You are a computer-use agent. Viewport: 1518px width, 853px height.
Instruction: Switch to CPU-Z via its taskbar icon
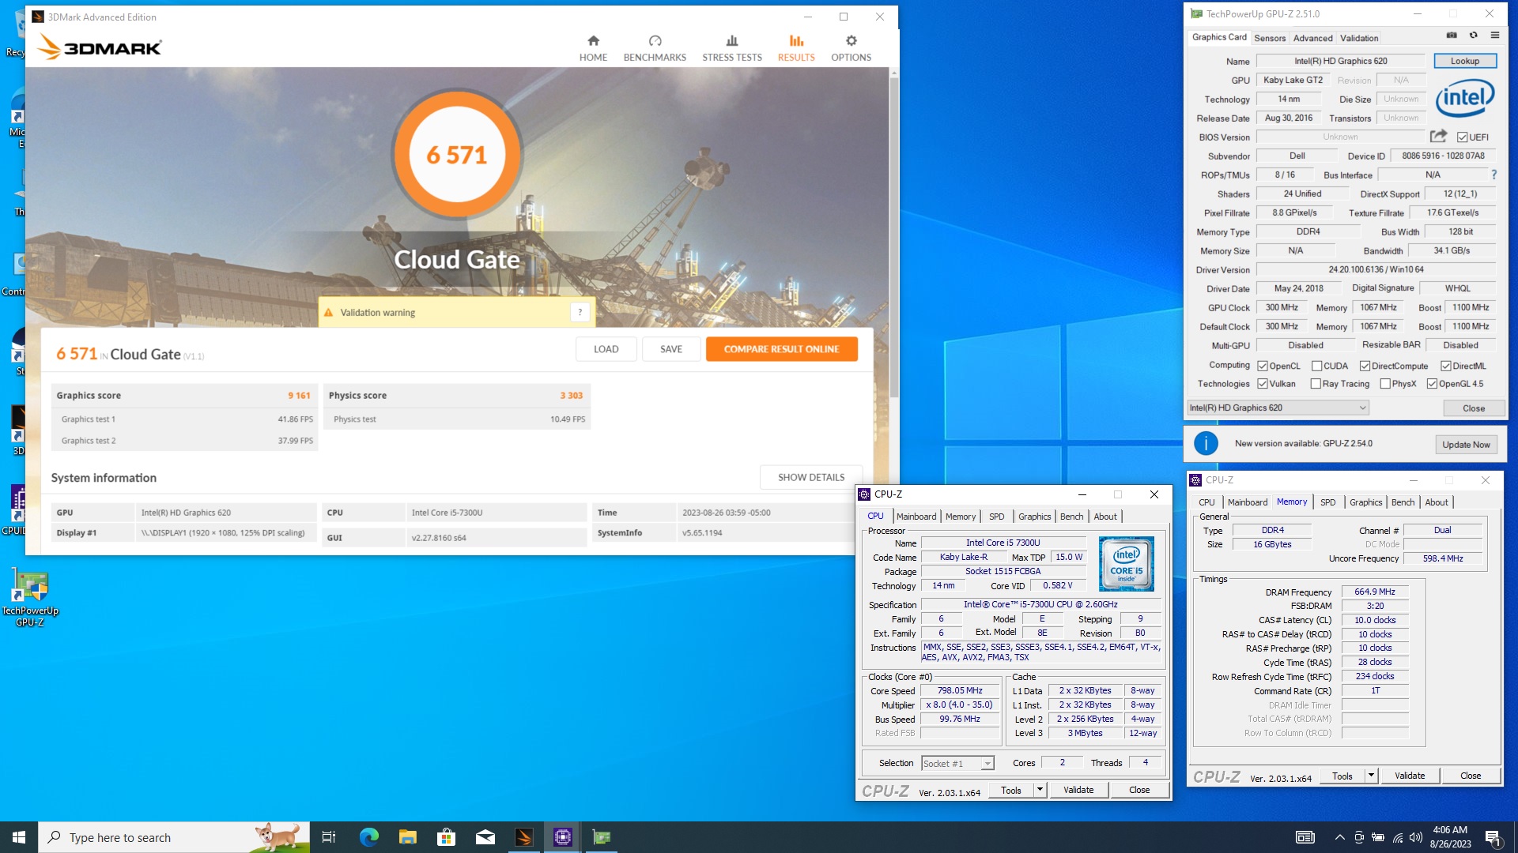pyautogui.click(x=563, y=837)
